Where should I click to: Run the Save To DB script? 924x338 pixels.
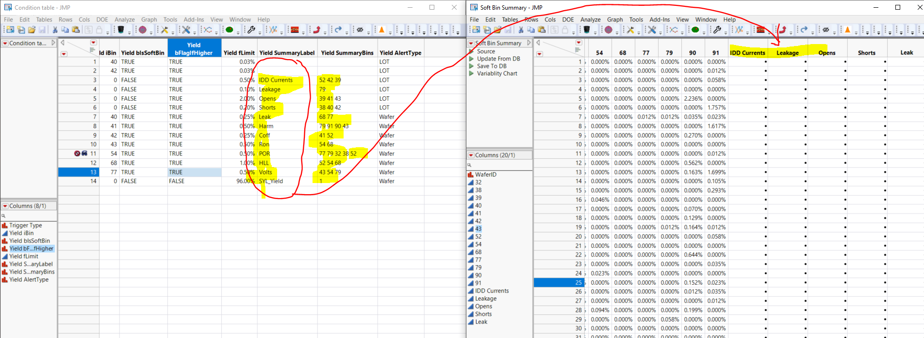pyautogui.click(x=471, y=66)
